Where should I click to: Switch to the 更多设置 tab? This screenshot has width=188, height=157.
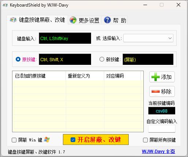pyautogui.click(x=84, y=20)
